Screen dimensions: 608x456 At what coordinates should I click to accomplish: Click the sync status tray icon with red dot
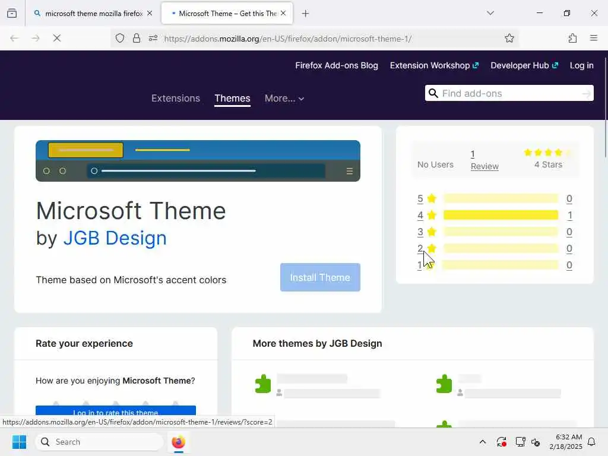tap(501, 442)
